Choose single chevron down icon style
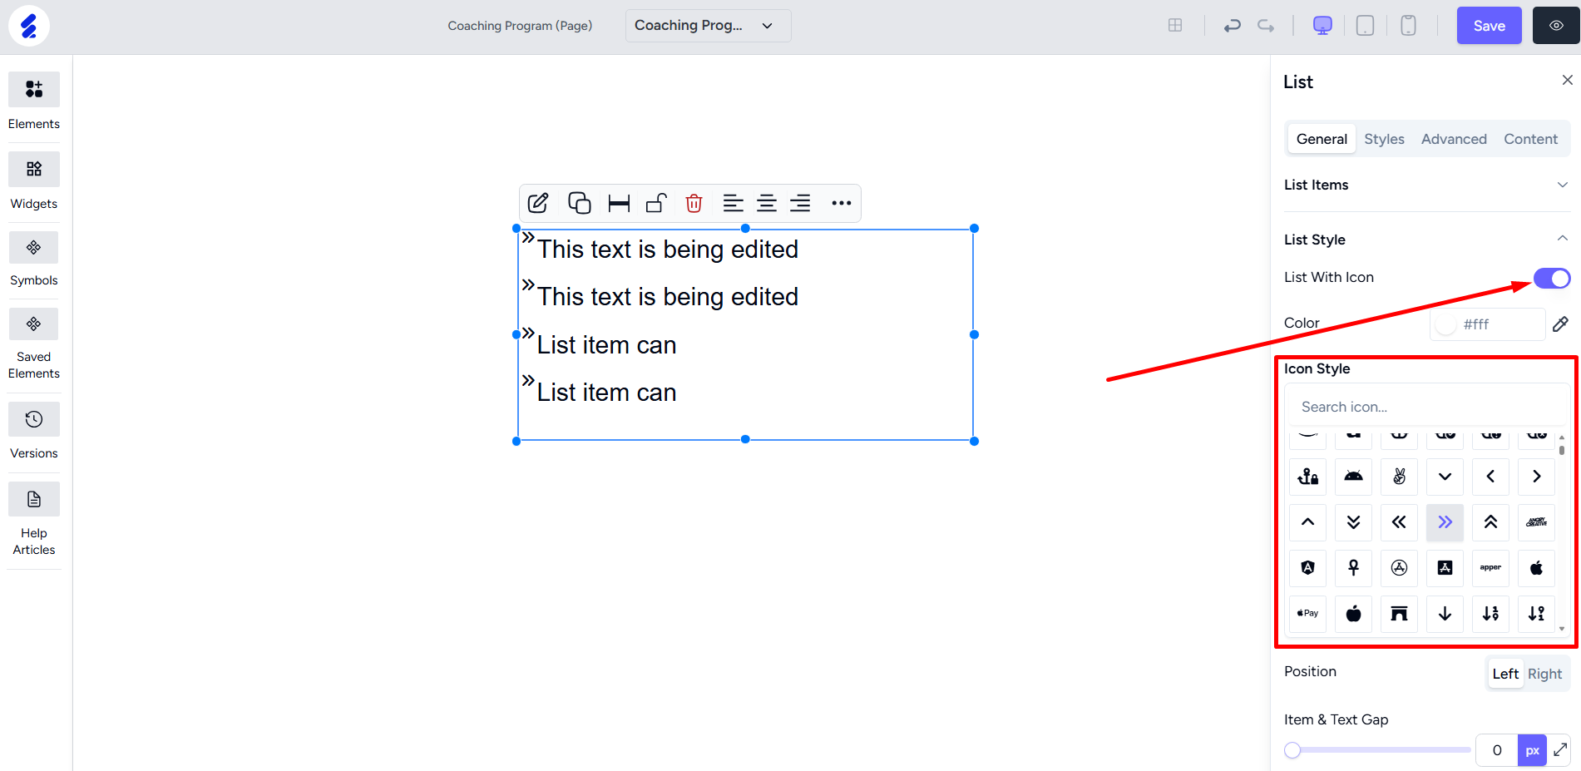The width and height of the screenshot is (1581, 771). tap(1445, 477)
